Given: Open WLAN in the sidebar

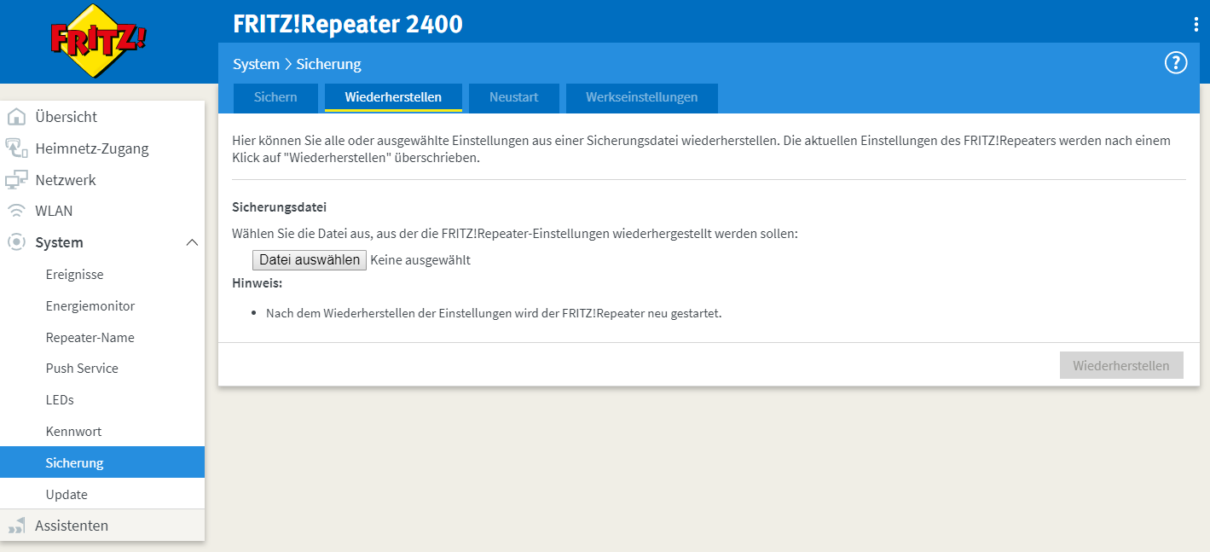Looking at the screenshot, I should 102,211.
